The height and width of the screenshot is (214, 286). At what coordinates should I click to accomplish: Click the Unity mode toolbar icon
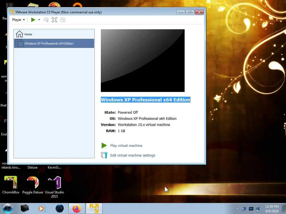63,20
